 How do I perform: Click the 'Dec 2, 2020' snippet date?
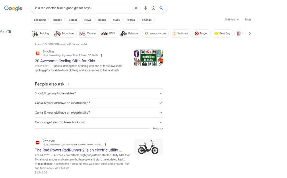pos(42,66)
